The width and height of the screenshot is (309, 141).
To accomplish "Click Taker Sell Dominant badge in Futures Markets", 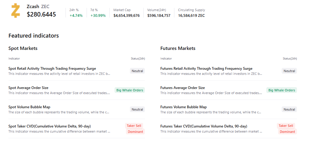I will pyautogui.click(x=286, y=129).
